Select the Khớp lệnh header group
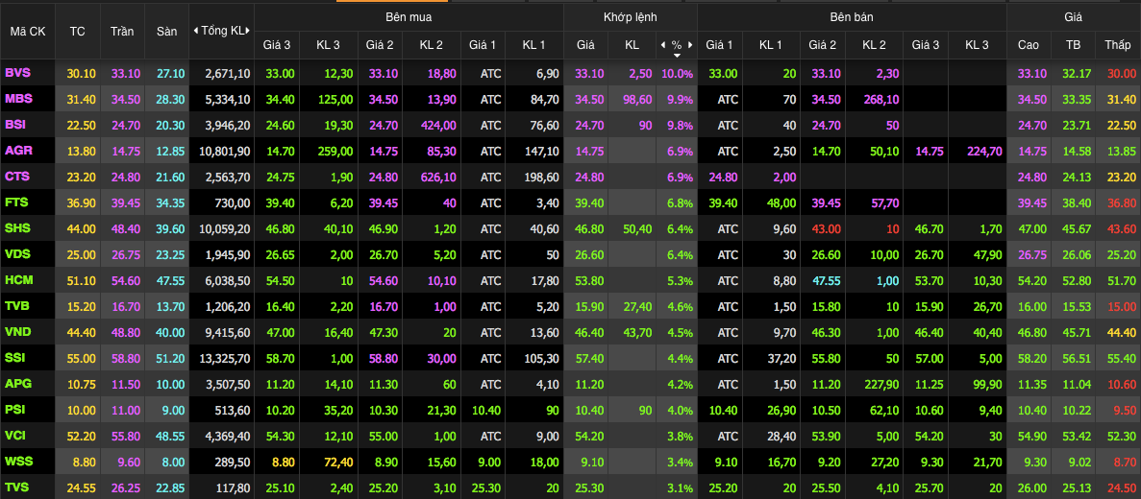This screenshot has width=1141, height=499. [630, 18]
